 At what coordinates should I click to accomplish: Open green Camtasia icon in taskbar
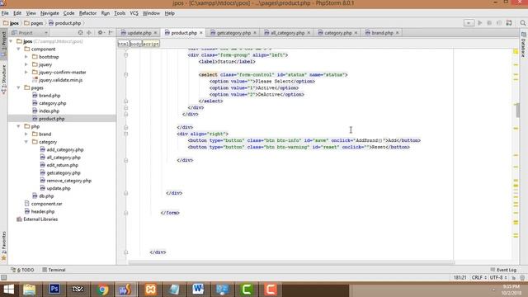pyautogui.click(x=247, y=290)
